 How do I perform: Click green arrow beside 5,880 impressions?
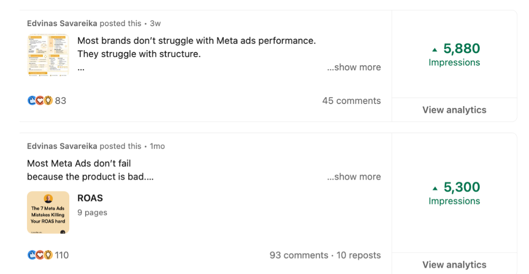pos(435,50)
